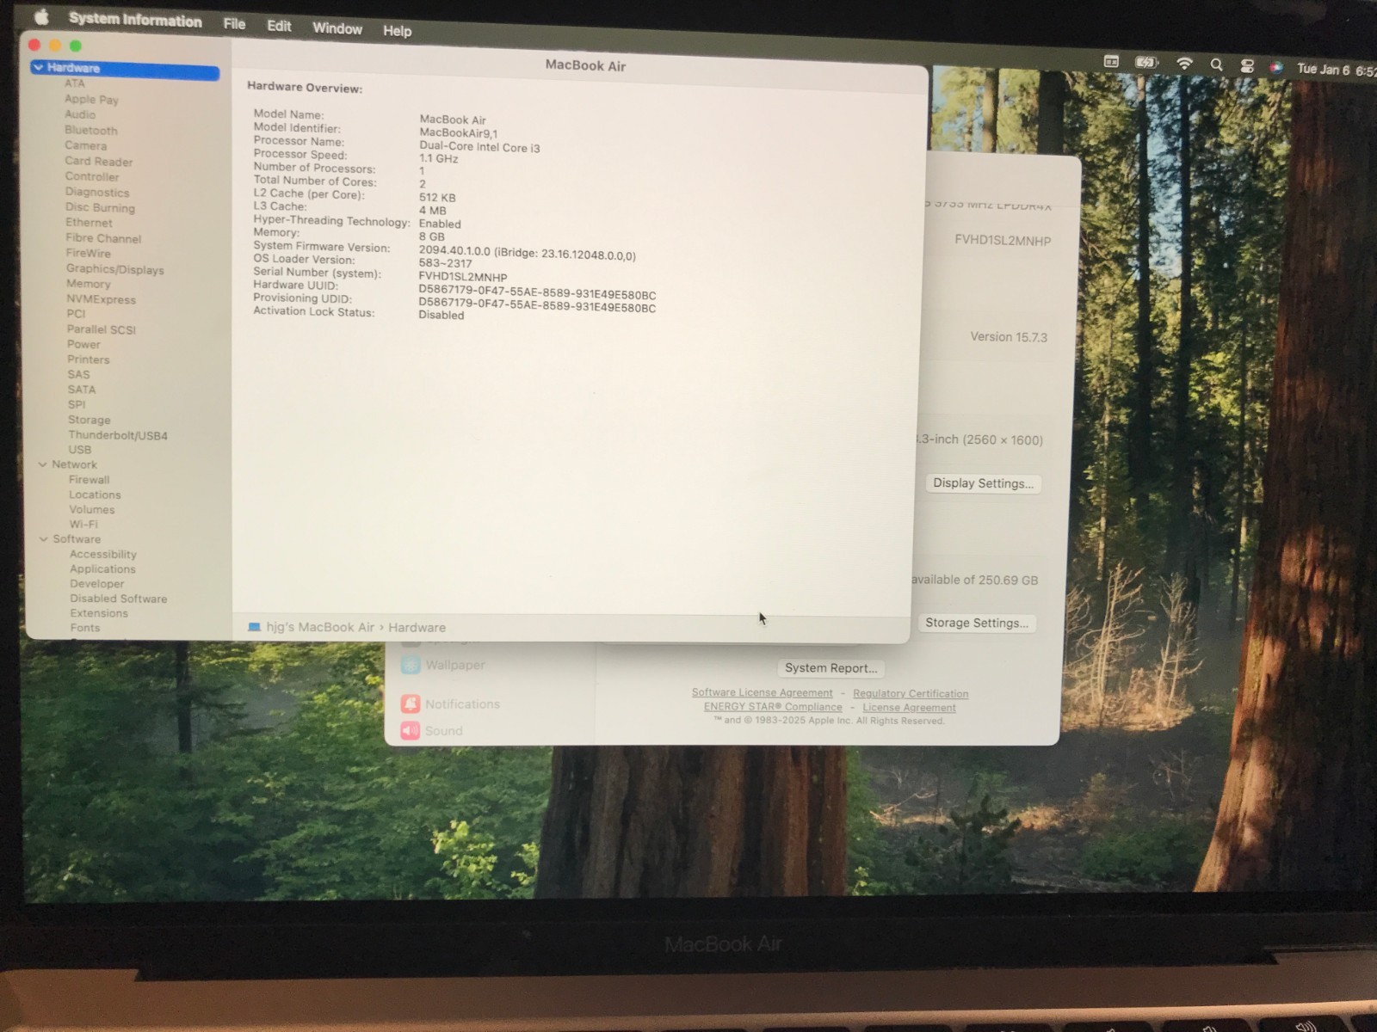The width and height of the screenshot is (1377, 1032).
Task: Select Card Reader in the sidebar
Action: coord(99,162)
